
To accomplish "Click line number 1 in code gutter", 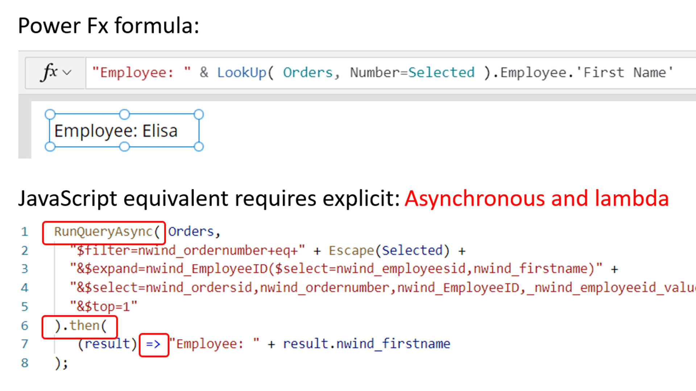I will point(24,232).
